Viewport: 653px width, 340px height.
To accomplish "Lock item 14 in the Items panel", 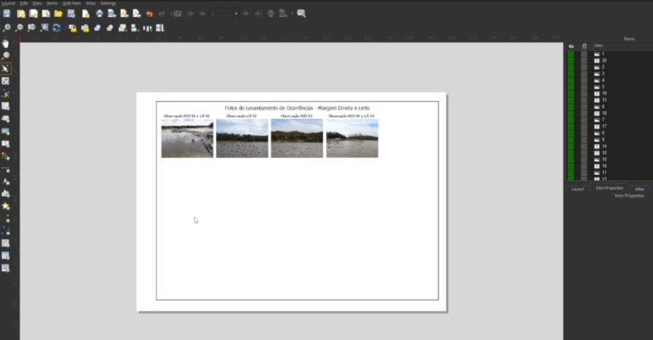I will (584, 146).
